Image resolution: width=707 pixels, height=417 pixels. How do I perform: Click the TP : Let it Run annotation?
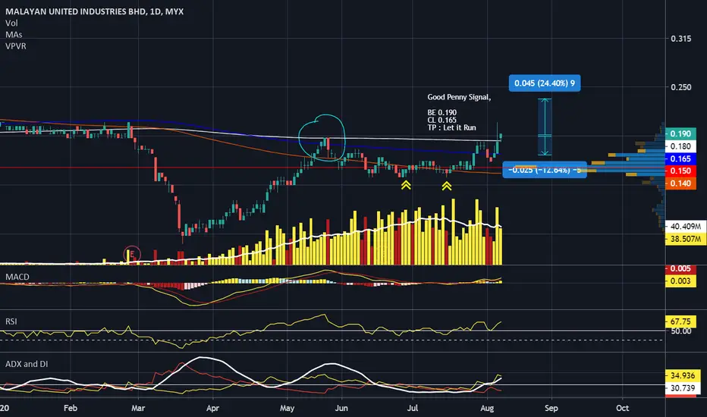coord(452,127)
